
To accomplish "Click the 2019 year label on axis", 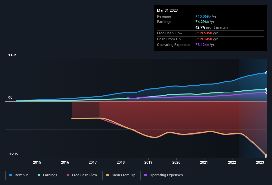I will [148, 162].
